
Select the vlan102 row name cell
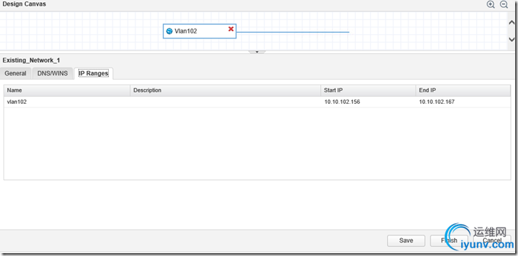click(x=67, y=102)
